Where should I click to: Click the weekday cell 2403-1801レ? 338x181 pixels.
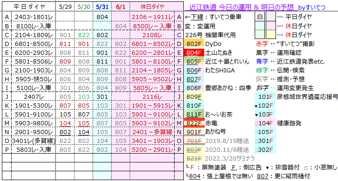point(34,17)
